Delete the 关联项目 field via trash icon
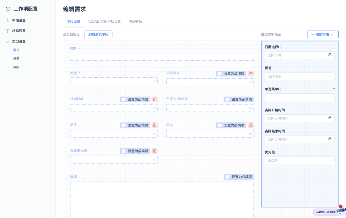The image size is (346, 218). click(x=250, y=74)
